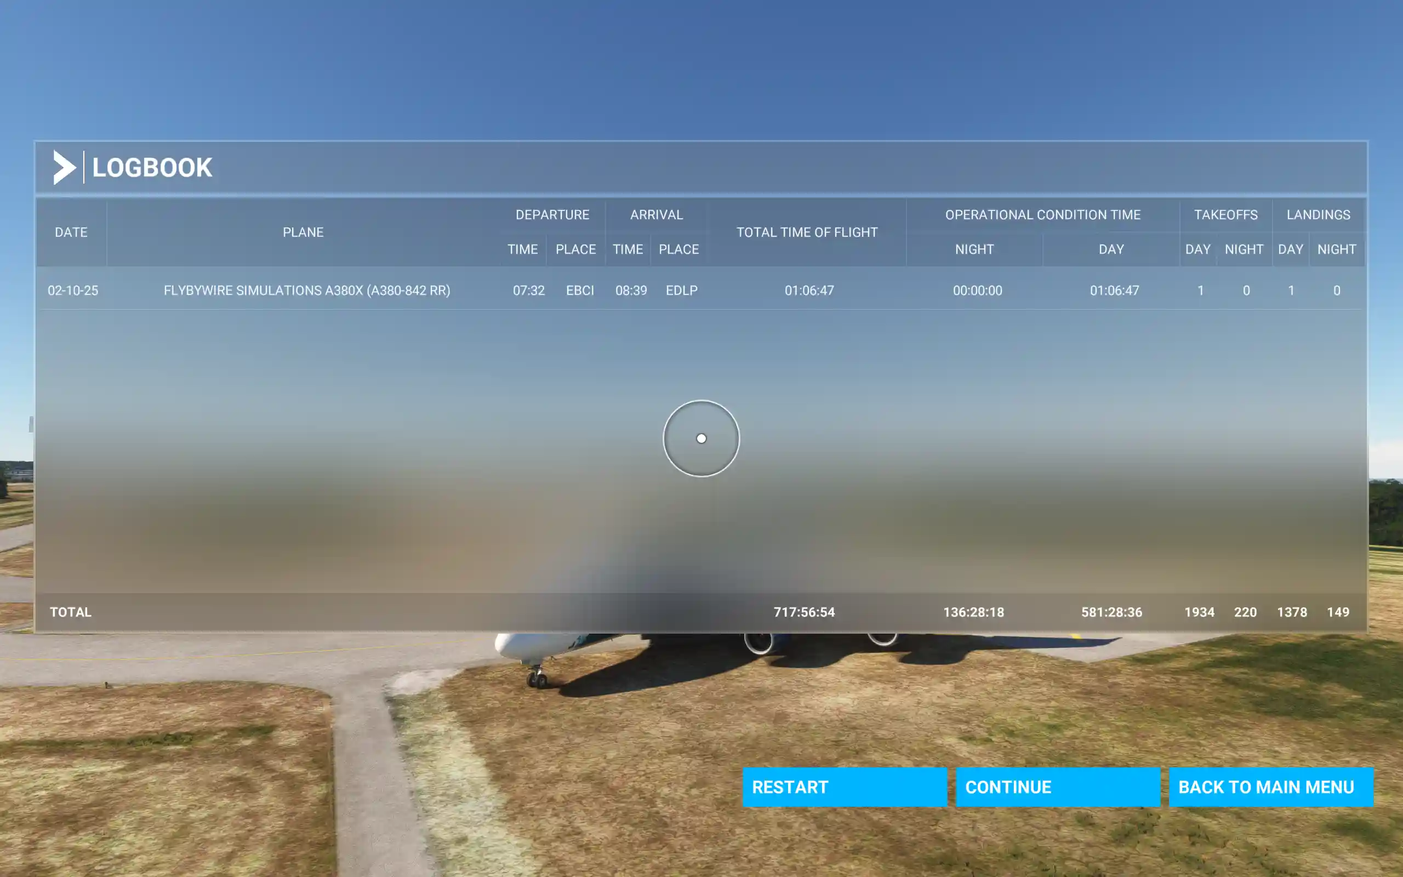
Task: Select the LANDINGS column header
Action: click(1319, 215)
